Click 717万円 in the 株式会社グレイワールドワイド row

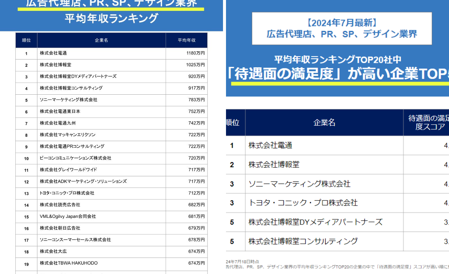pyautogui.click(x=196, y=170)
